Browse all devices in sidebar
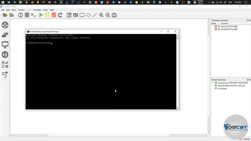251x141 pixels. coord(5,64)
